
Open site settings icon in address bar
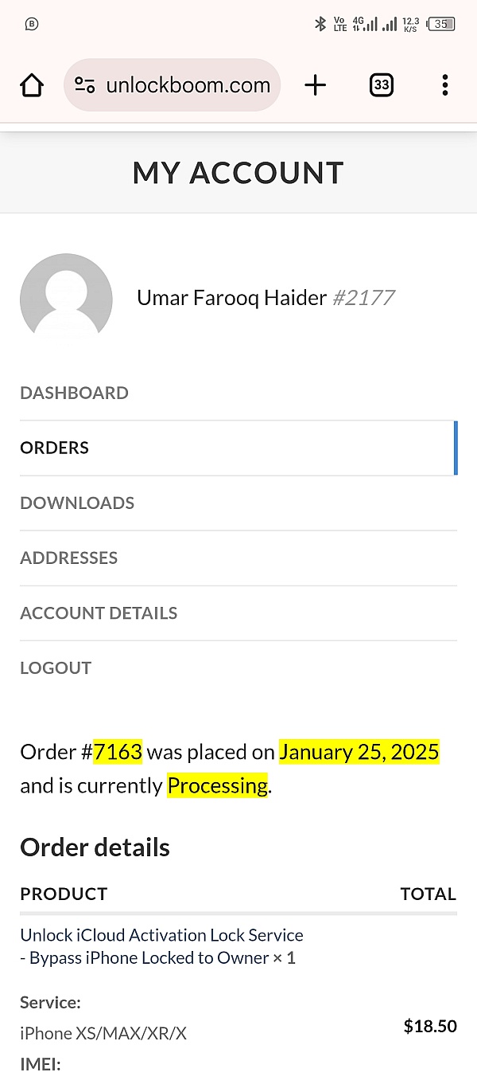pos(84,85)
